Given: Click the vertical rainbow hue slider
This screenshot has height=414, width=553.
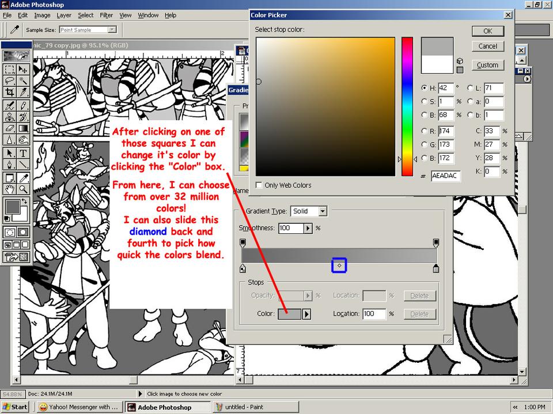Looking at the screenshot, I should [x=407, y=107].
